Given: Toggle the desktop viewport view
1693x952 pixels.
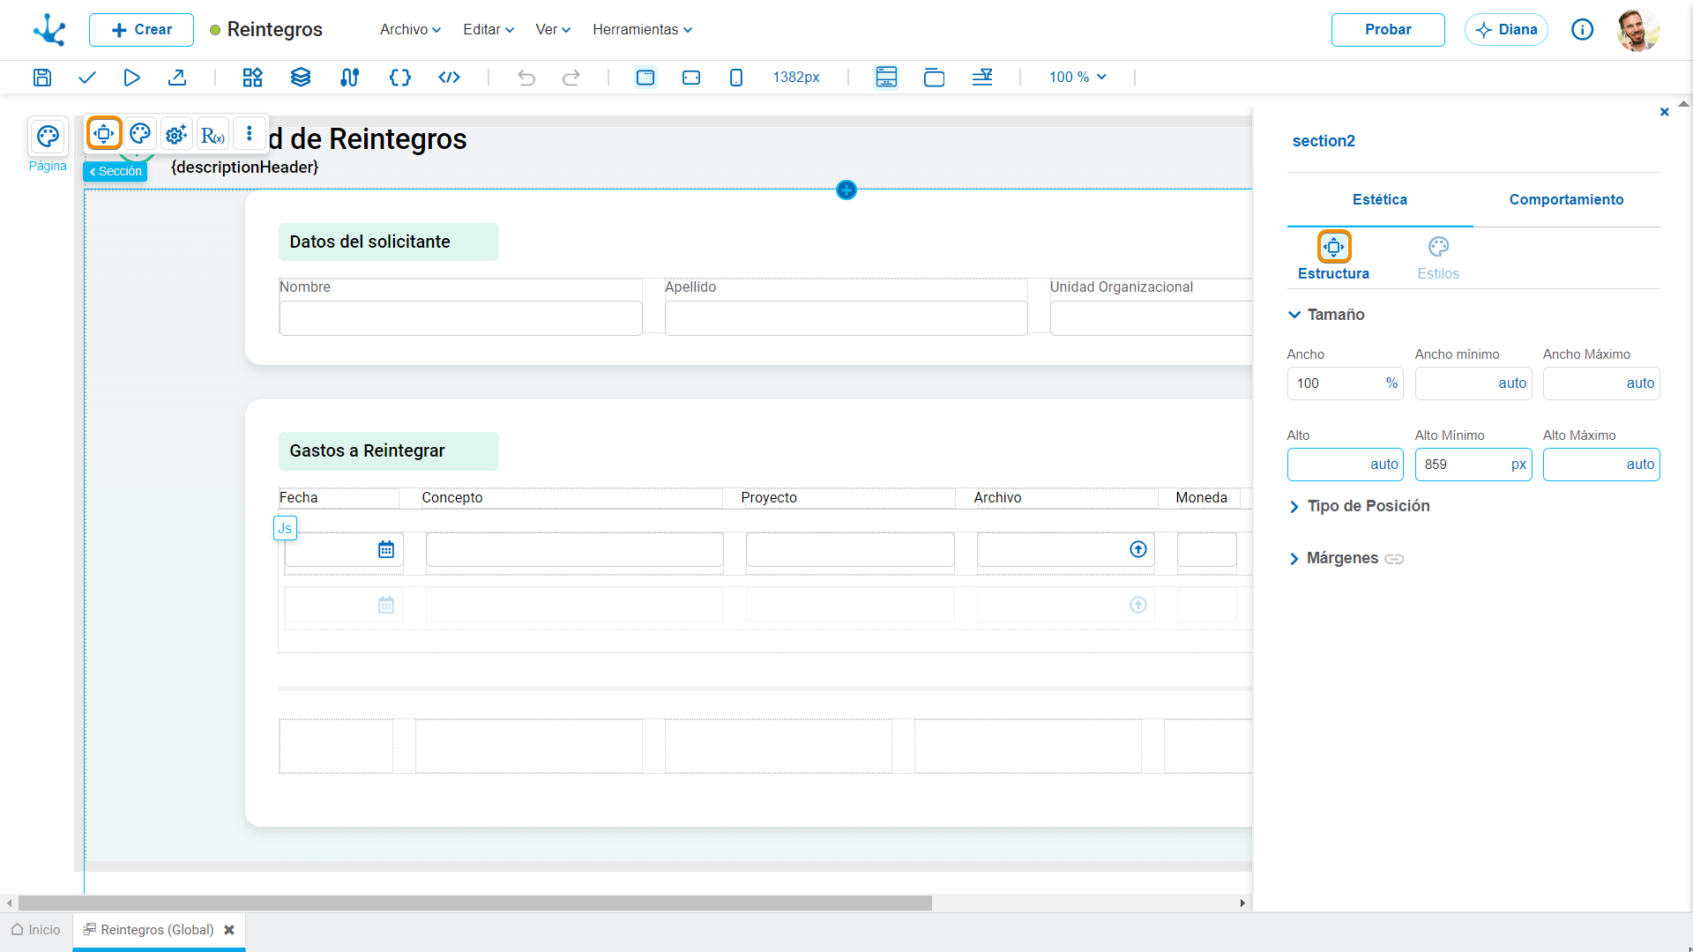Looking at the screenshot, I should pos(645,78).
